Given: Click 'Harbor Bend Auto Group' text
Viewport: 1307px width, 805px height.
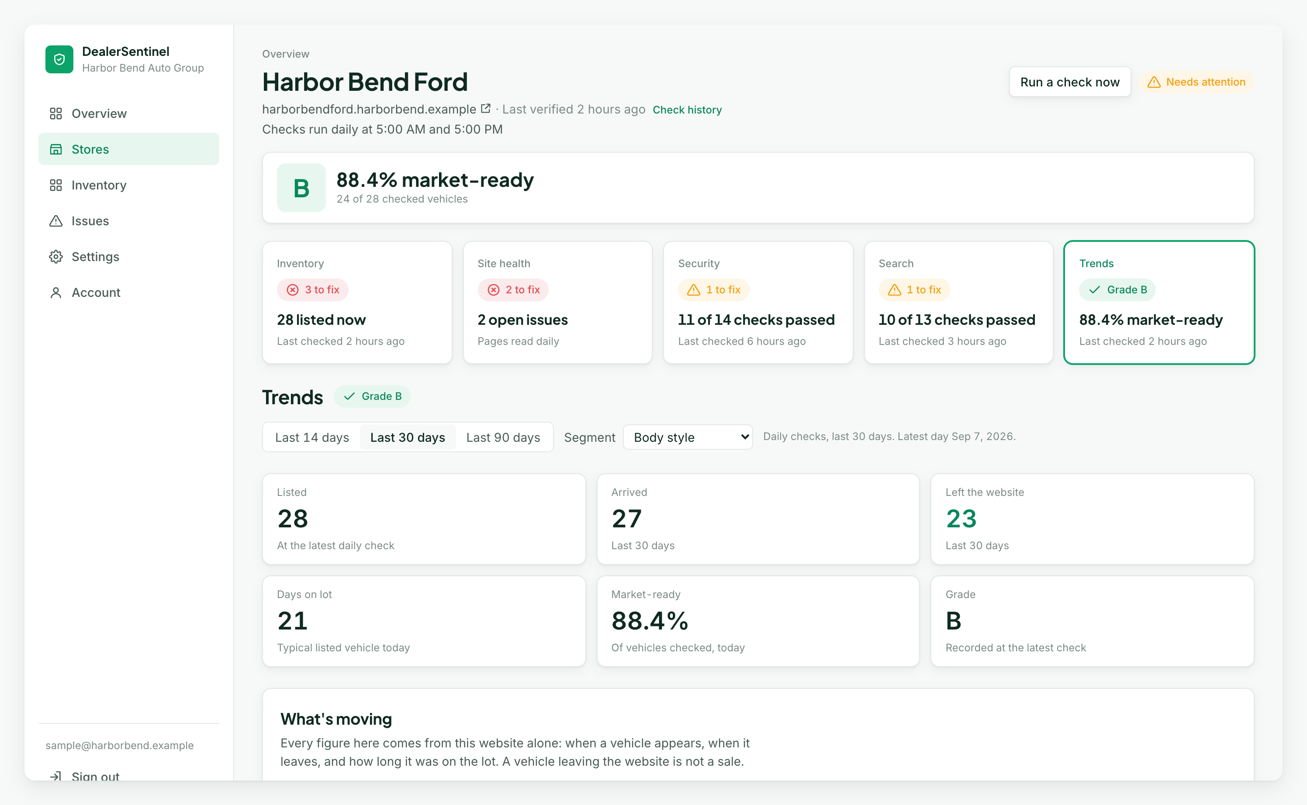Looking at the screenshot, I should [x=143, y=68].
